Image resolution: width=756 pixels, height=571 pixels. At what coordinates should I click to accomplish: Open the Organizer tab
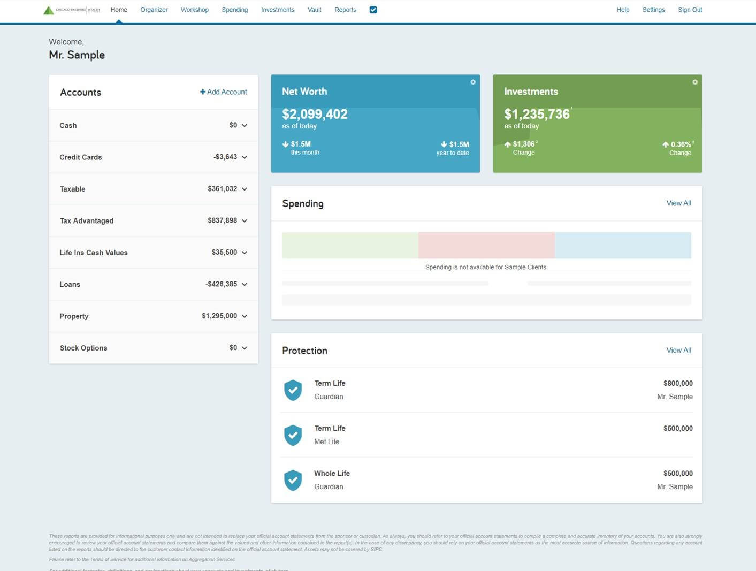point(154,10)
